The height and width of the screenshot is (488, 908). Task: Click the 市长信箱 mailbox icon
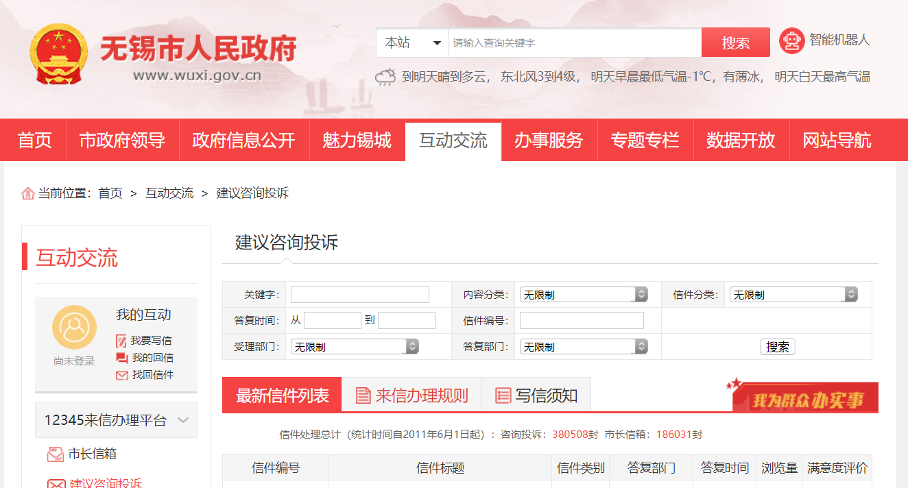pos(55,454)
